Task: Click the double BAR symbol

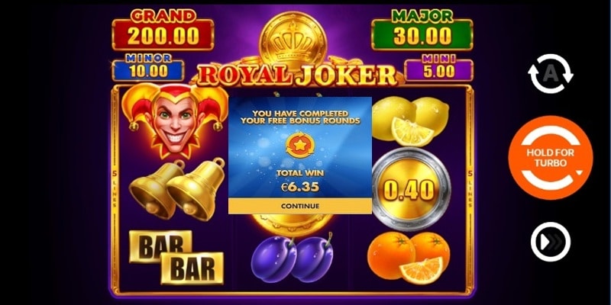Action: [176, 257]
